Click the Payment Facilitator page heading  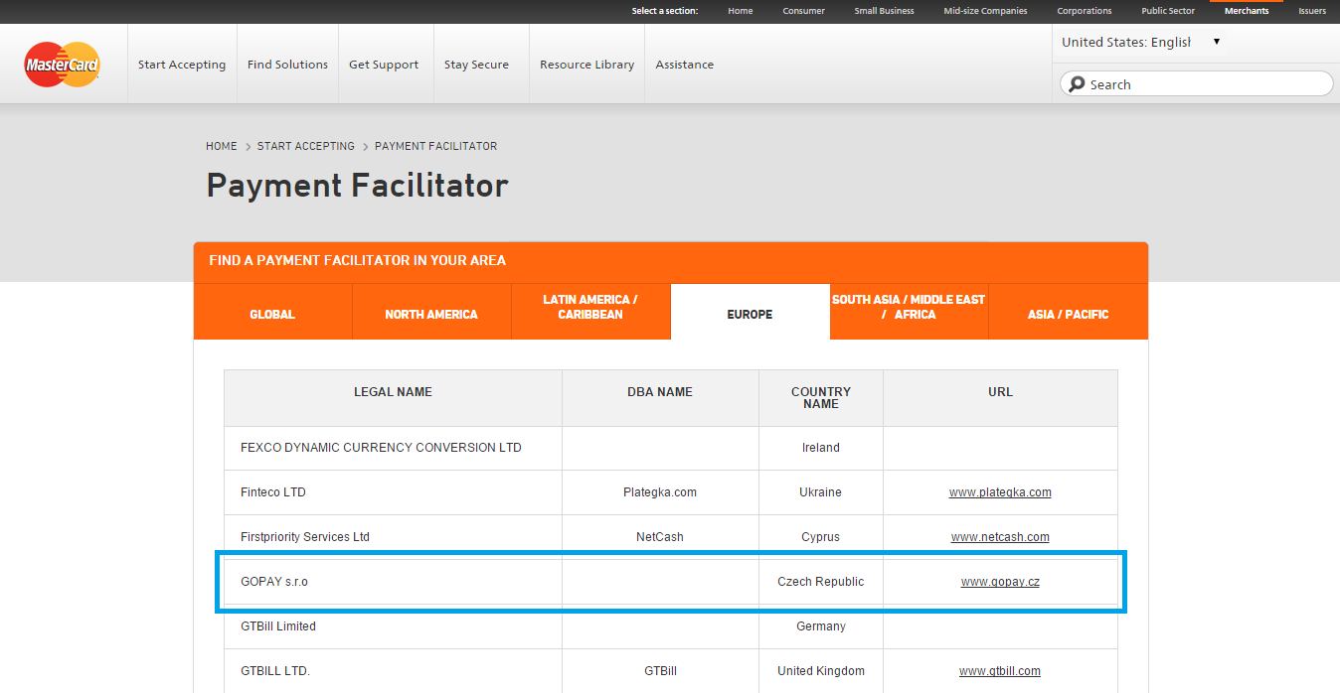pyautogui.click(x=357, y=186)
